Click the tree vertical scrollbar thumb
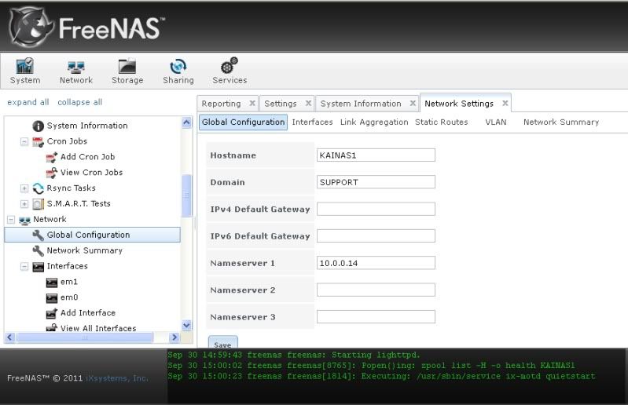 click(x=186, y=196)
